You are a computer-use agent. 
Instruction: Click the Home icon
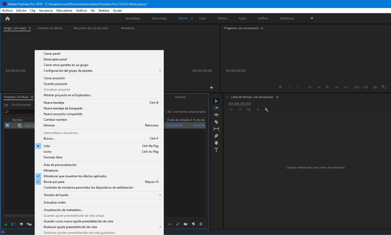[x=7, y=18]
